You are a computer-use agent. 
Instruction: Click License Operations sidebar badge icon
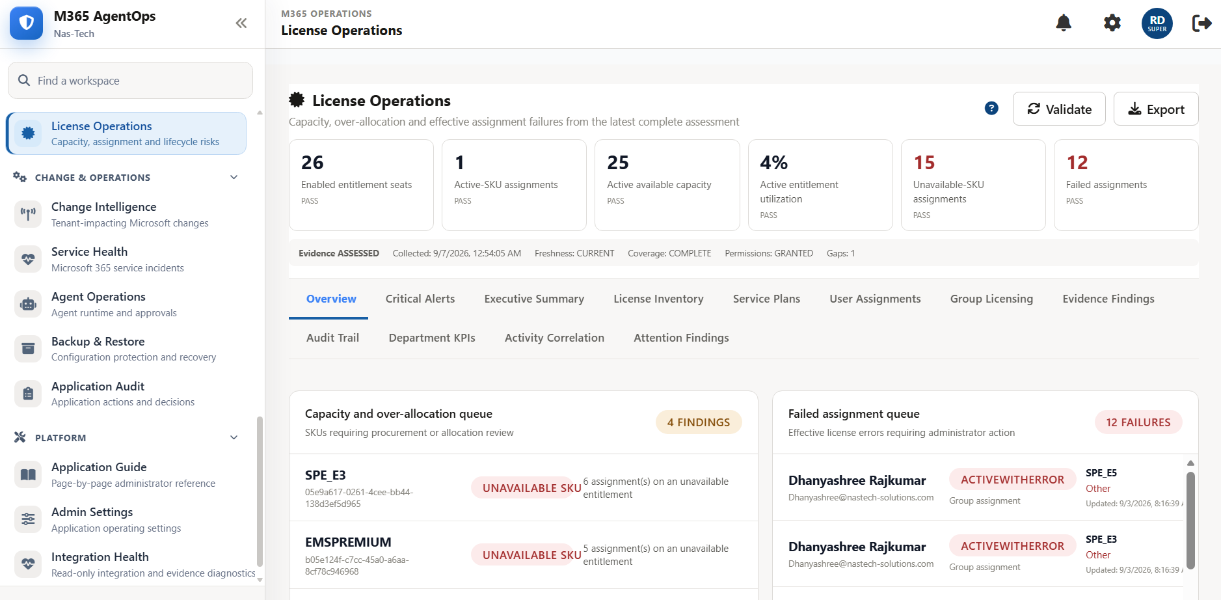pyautogui.click(x=28, y=133)
